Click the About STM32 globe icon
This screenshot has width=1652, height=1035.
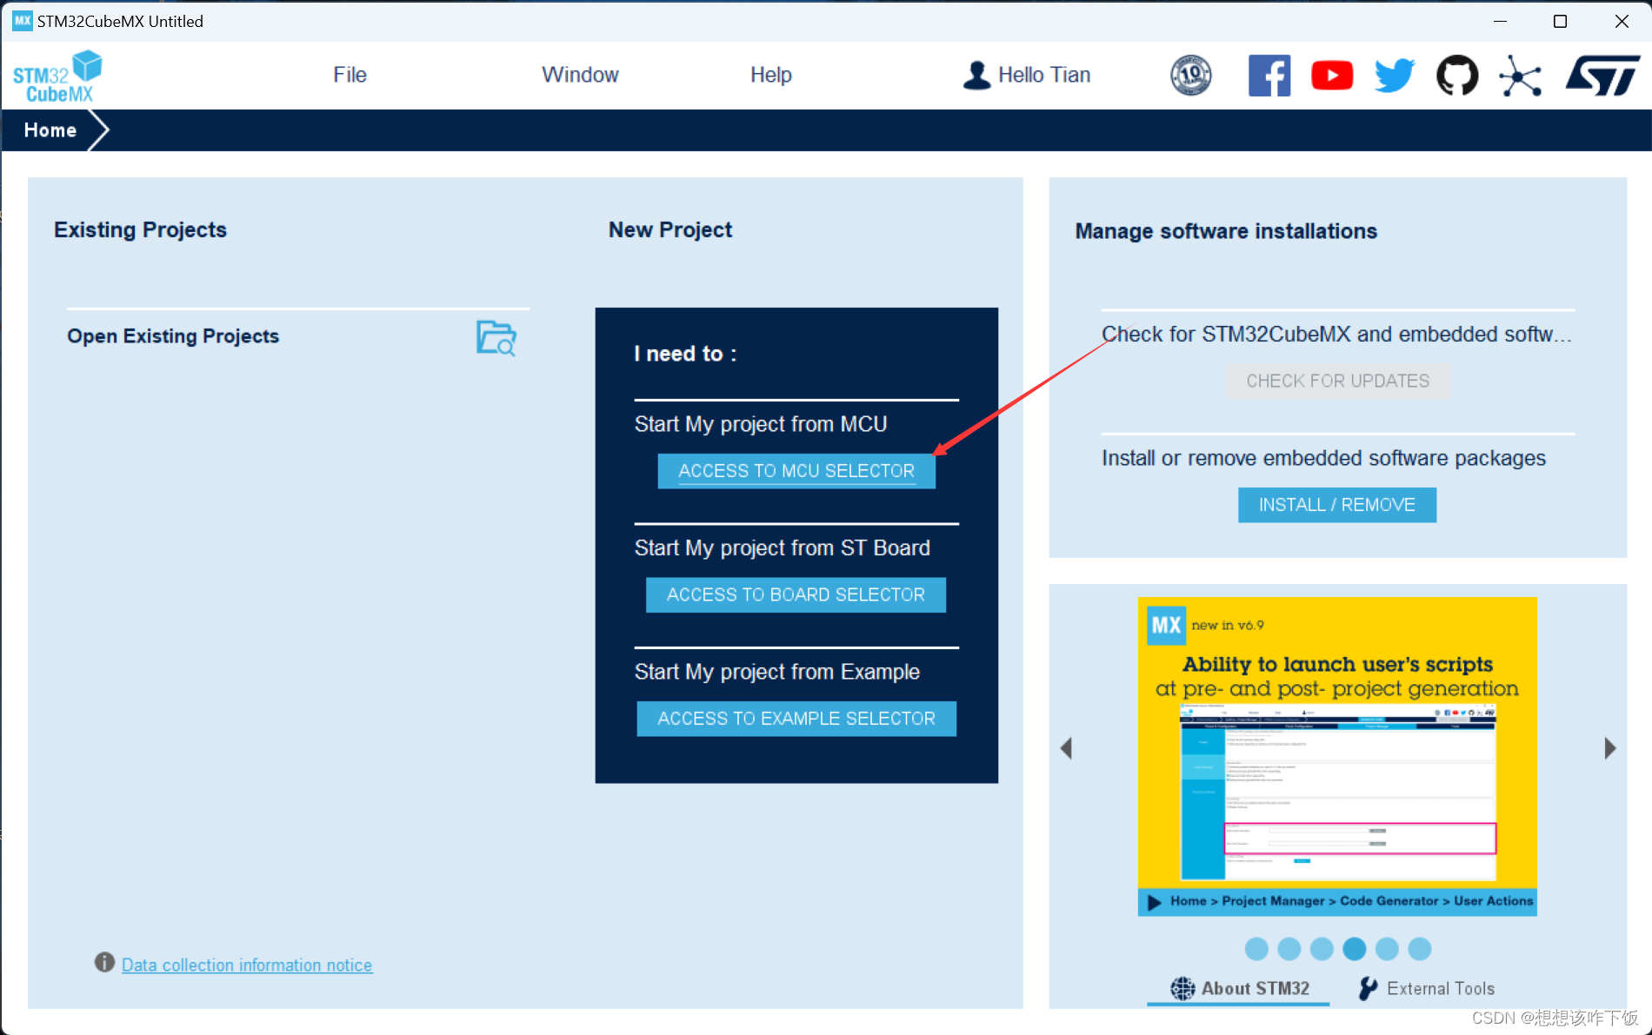[x=1182, y=988]
